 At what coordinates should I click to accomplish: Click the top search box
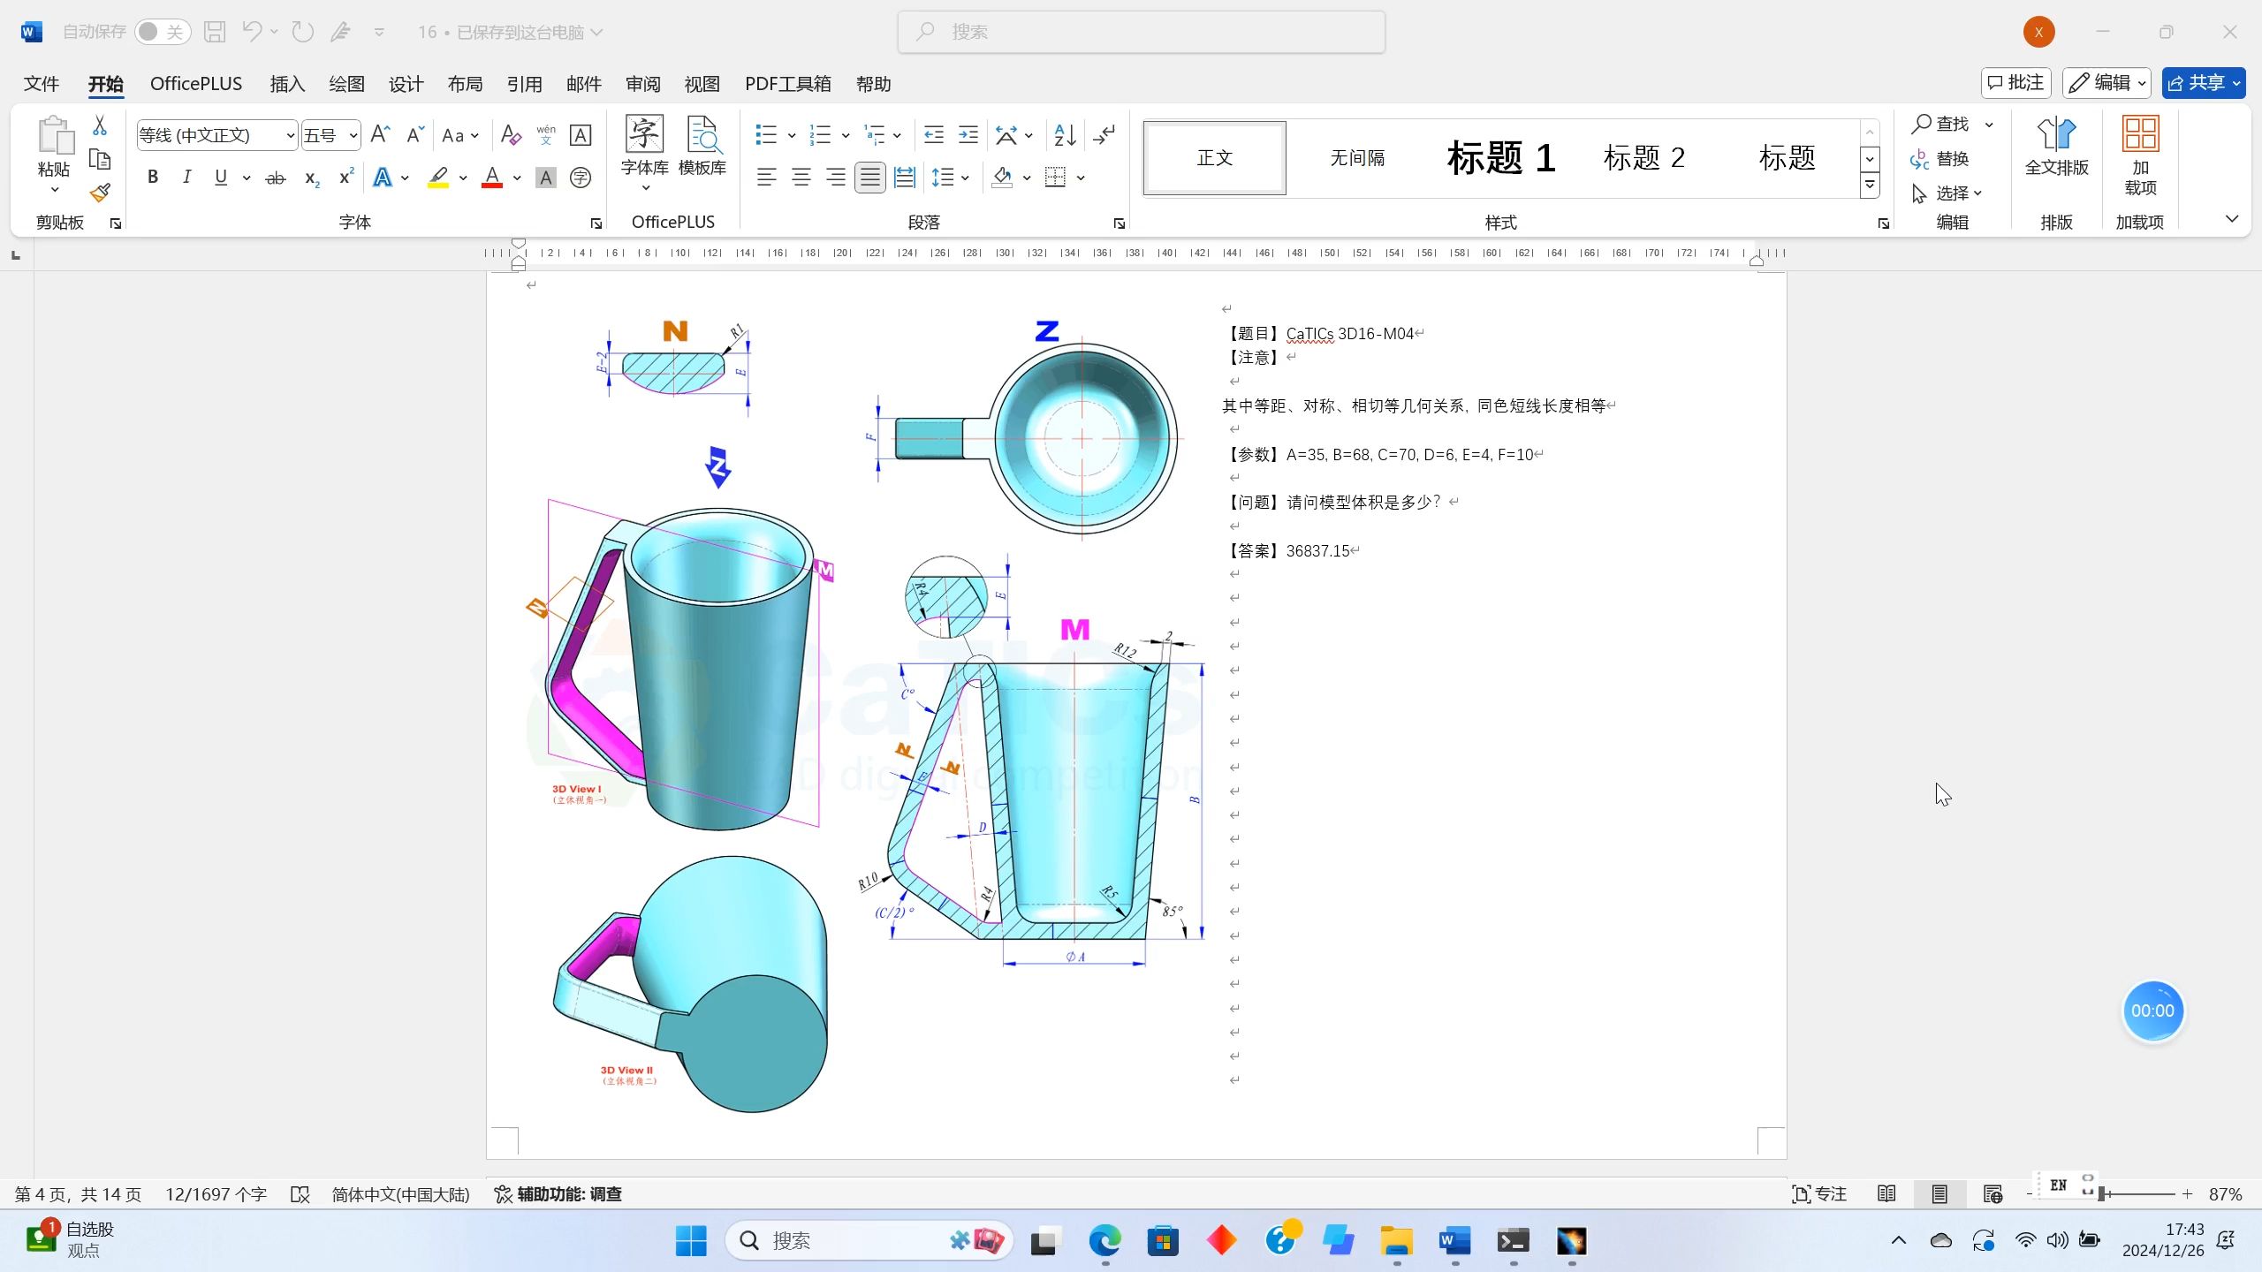1140,31
